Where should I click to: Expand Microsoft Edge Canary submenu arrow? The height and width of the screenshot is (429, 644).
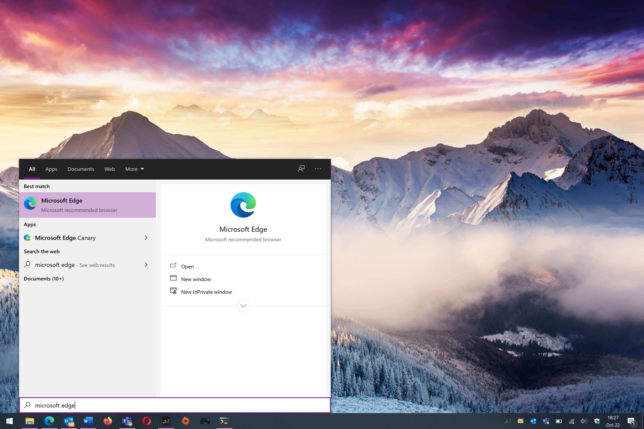[146, 237]
